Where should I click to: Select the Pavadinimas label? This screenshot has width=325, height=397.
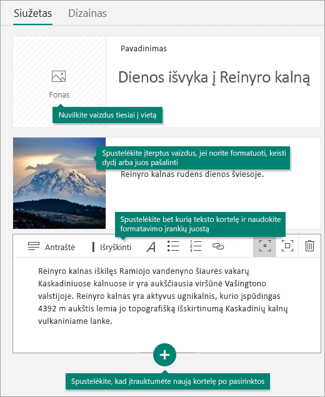(x=144, y=49)
